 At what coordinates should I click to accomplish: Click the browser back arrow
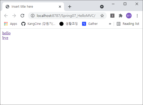[6, 16]
